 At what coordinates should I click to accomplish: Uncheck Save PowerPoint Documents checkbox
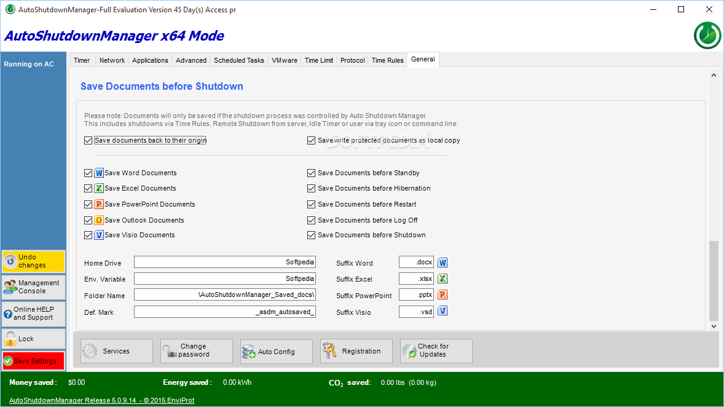click(88, 204)
